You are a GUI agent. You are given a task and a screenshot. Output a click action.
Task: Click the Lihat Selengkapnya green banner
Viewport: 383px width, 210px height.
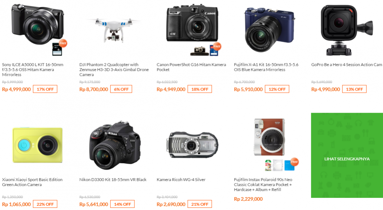tap(347, 155)
